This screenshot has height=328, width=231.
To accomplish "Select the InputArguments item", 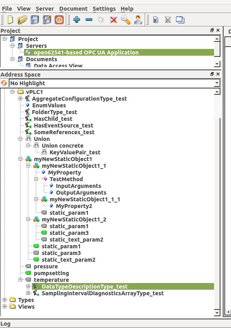I will click(78, 186).
